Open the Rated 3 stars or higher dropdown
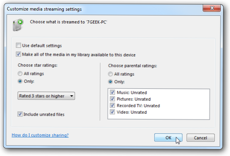The height and width of the screenshot is (156, 230). (x=46, y=96)
